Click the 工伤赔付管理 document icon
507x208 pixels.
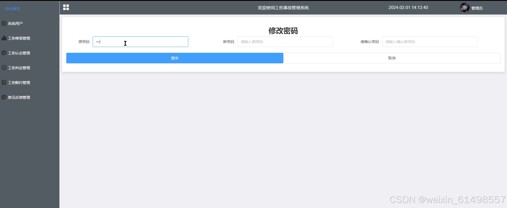tap(4, 82)
